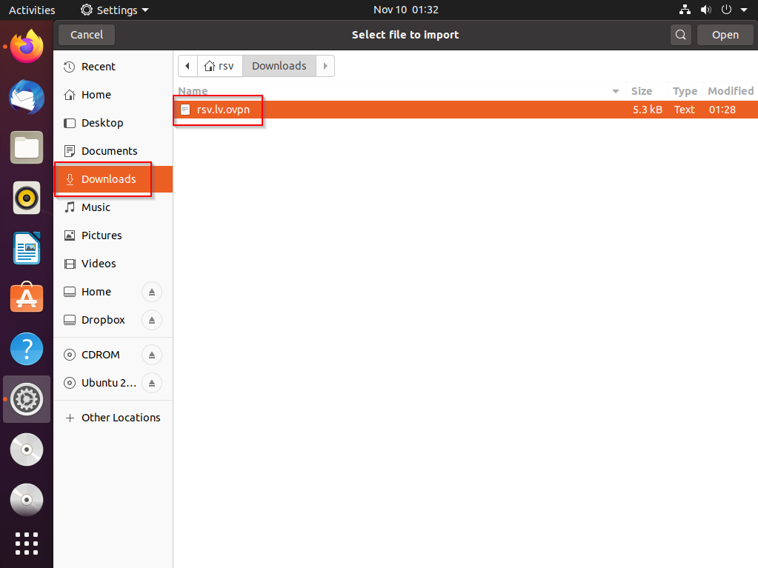Viewport: 758px width, 568px height.
Task: Click the clock Nov 10 01:32
Action: [405, 10]
